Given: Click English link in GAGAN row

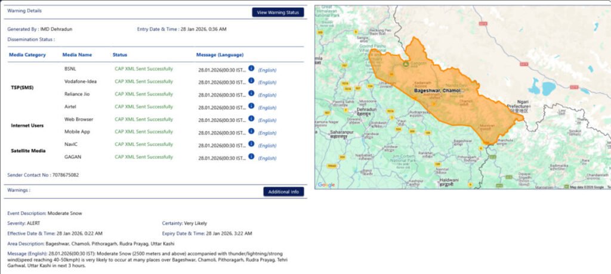Looking at the screenshot, I should (267, 158).
